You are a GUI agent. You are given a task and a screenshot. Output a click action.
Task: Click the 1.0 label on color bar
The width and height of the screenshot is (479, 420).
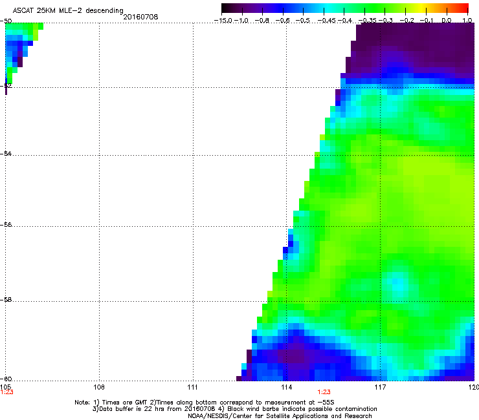(x=467, y=21)
